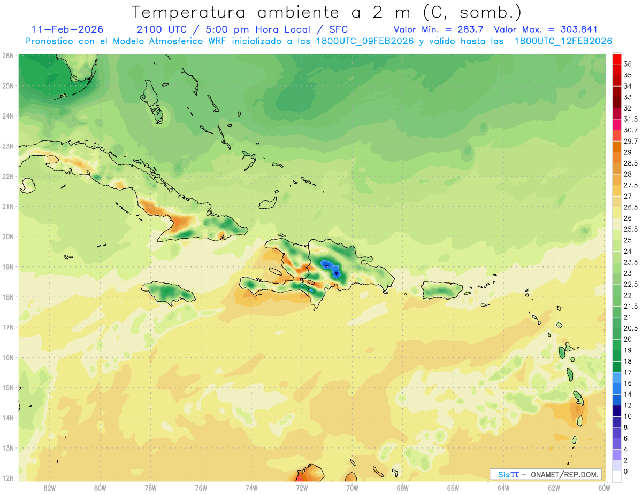Click the longitude label '70W'

point(352,488)
